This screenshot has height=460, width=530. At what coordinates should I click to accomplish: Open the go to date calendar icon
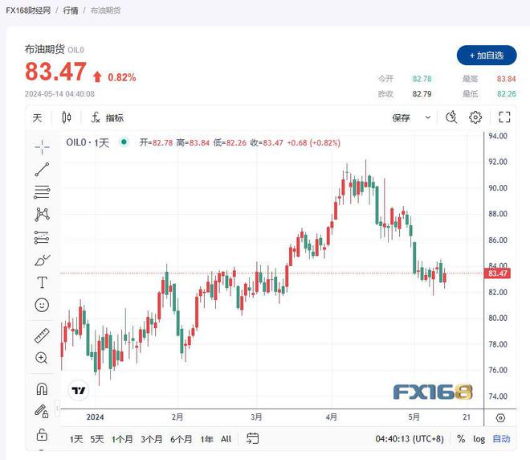click(x=252, y=438)
